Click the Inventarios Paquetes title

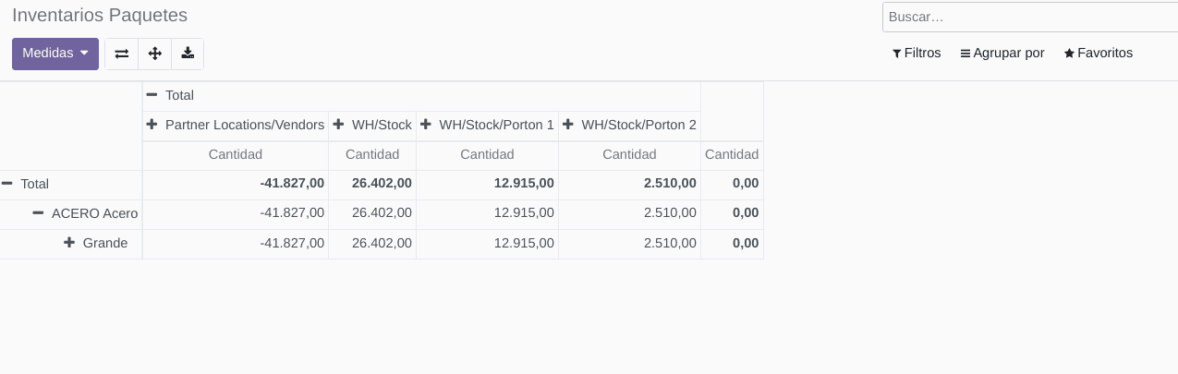click(100, 16)
